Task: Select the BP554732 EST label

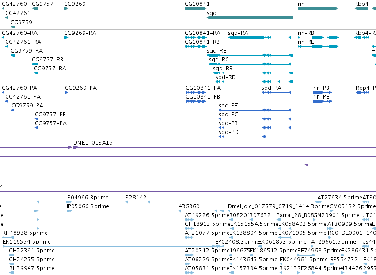Action: 344,260
